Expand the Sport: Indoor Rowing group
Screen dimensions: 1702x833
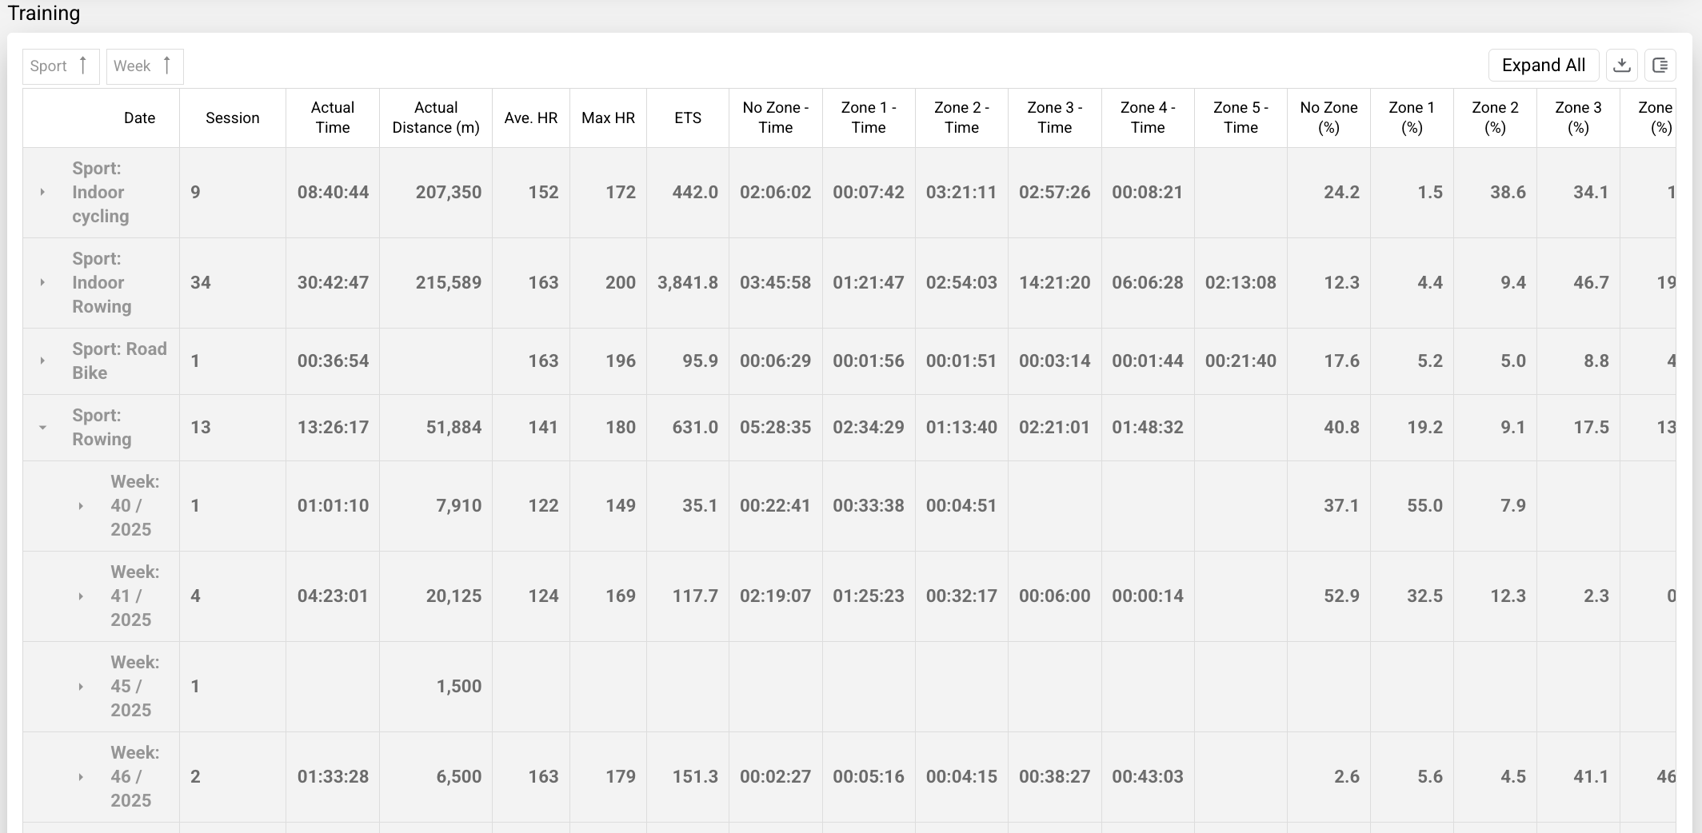pyautogui.click(x=42, y=282)
